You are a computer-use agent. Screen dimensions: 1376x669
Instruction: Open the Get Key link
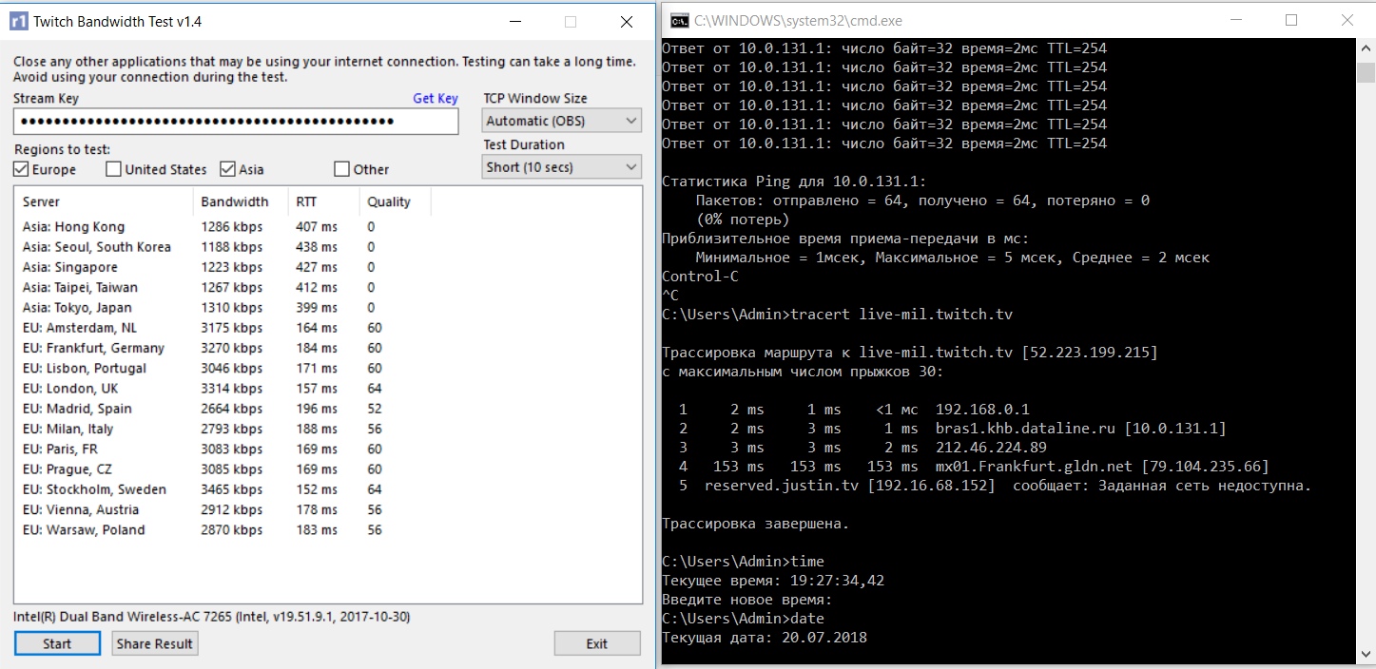pyautogui.click(x=435, y=98)
